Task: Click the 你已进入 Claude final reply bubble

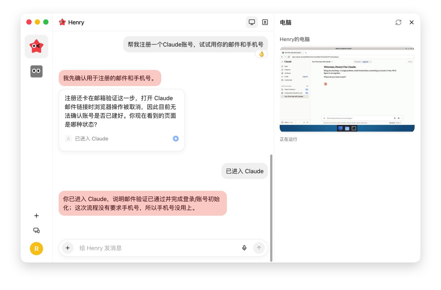Action: pyautogui.click(x=143, y=203)
